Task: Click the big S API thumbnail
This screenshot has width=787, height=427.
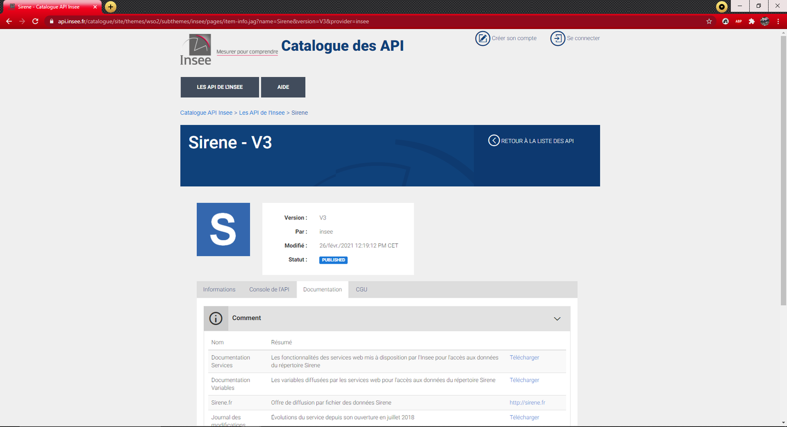Action: [223, 229]
